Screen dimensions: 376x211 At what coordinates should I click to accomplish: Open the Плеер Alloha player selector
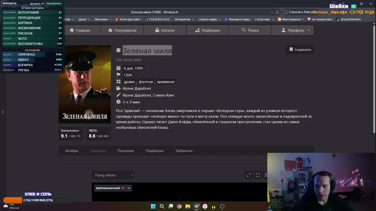coord(113,175)
